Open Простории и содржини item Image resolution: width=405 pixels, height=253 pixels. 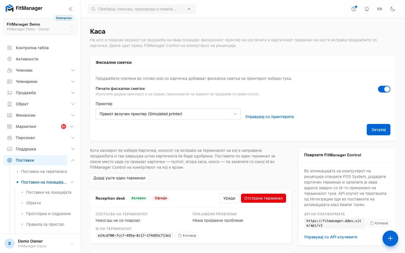pyautogui.click(x=48, y=214)
